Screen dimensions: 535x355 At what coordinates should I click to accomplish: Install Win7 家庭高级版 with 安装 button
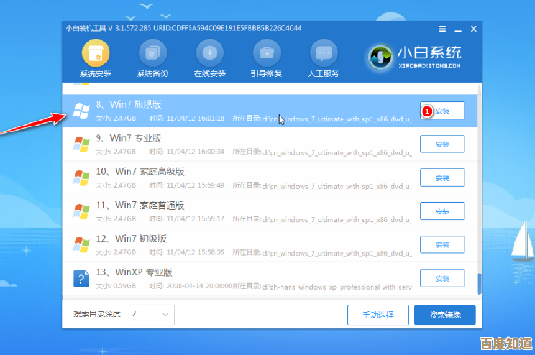click(442, 178)
